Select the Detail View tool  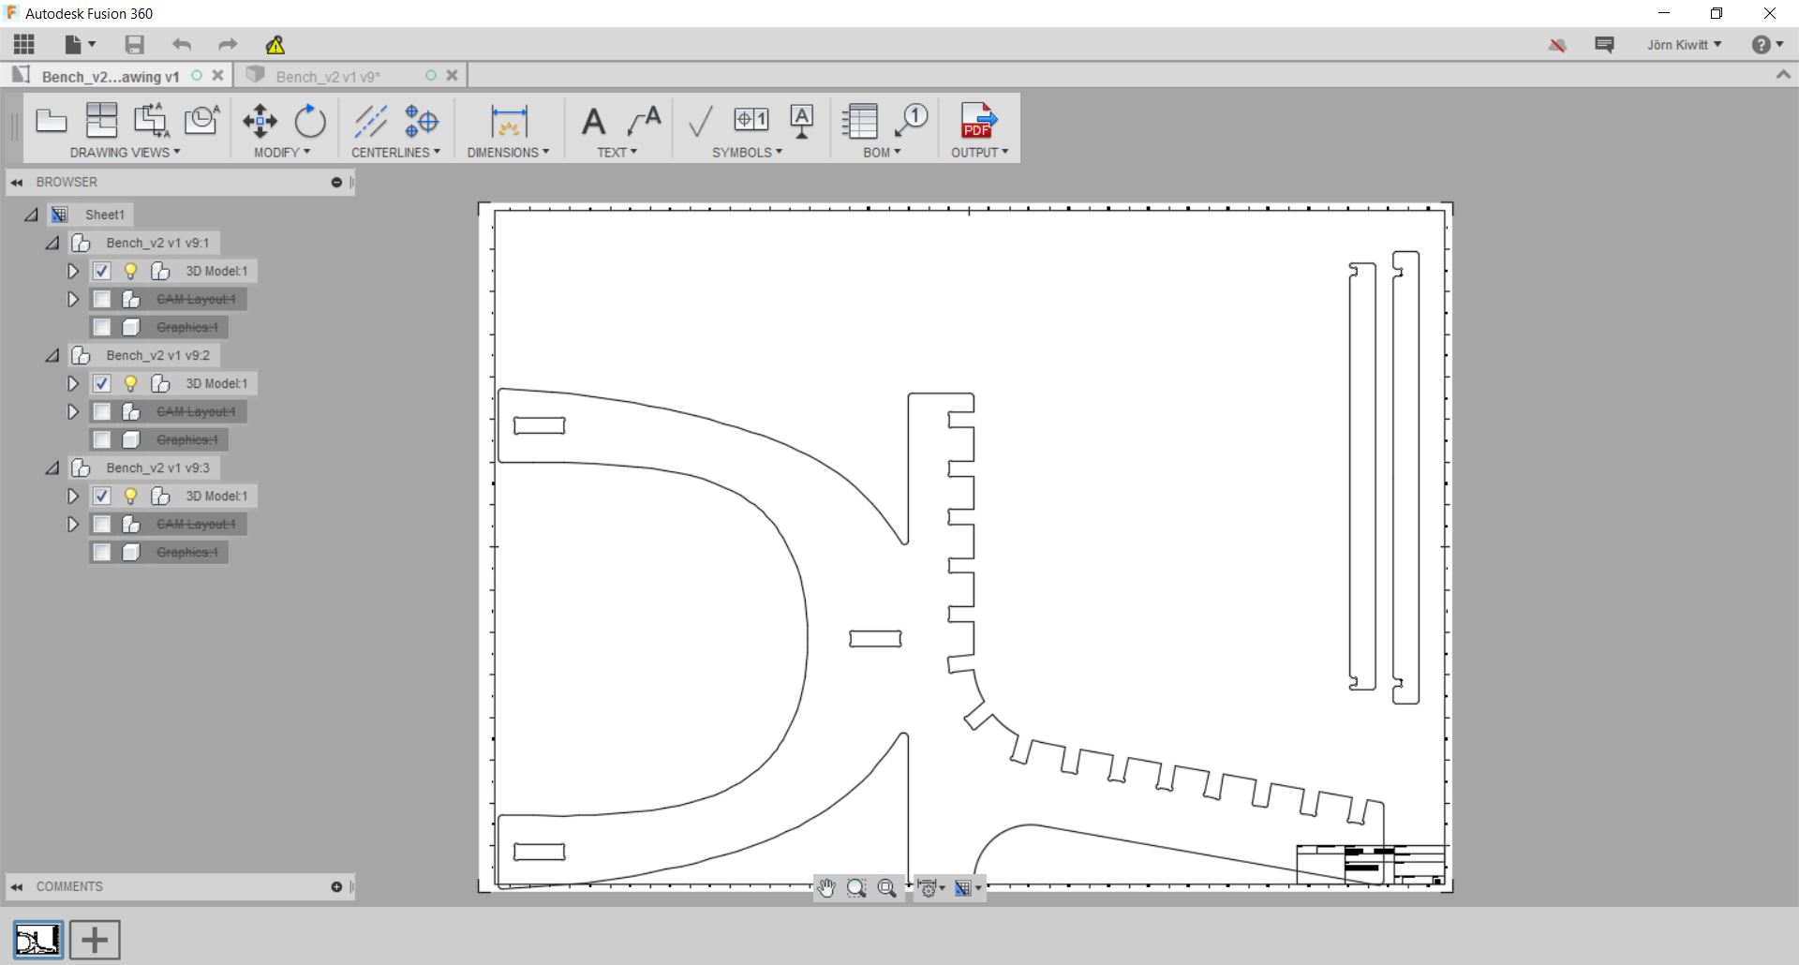201,120
